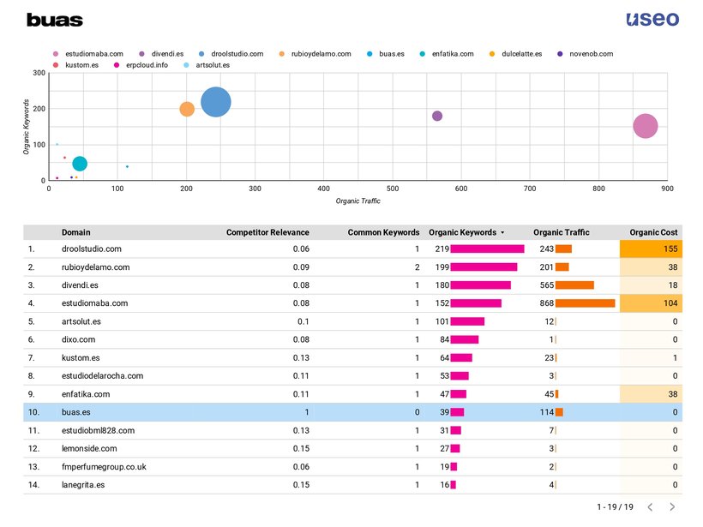The width and height of the screenshot is (703, 527).
Task: Toggle artsolut.es series in legend
Action: point(212,65)
